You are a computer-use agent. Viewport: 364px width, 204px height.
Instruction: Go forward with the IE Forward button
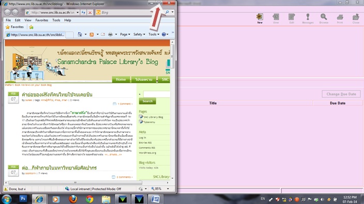[x=15, y=12]
